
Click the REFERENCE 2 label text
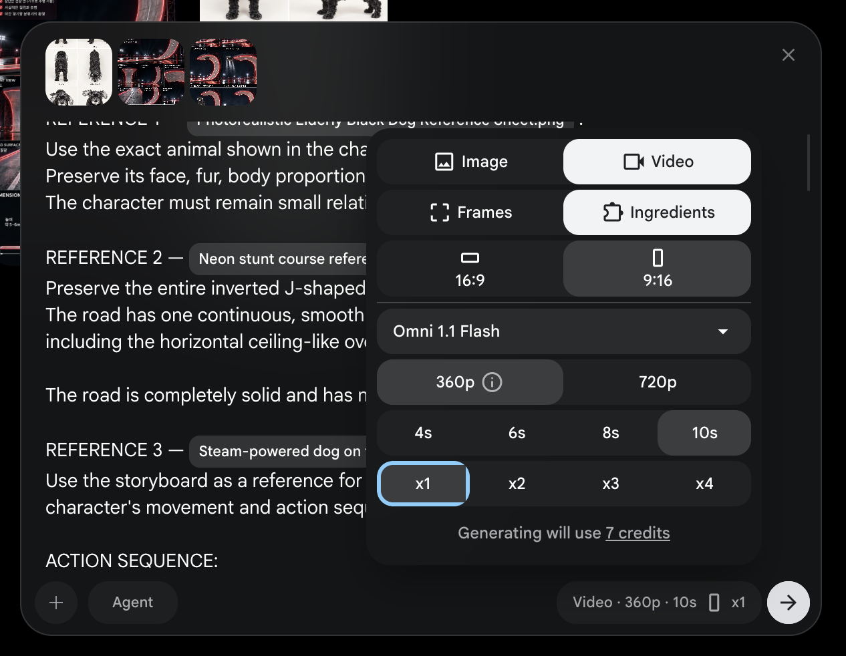104,258
